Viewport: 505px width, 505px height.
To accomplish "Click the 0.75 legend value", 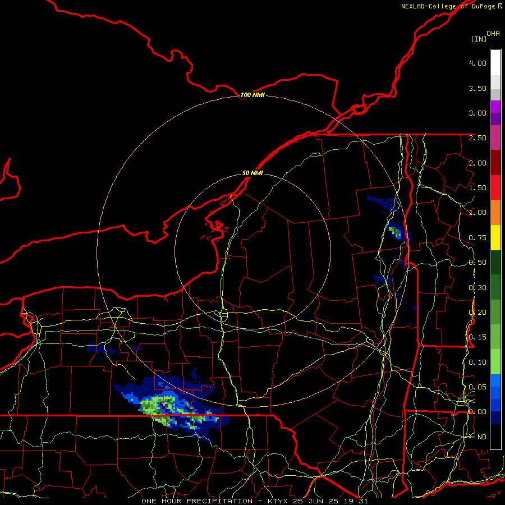I will coord(478,238).
